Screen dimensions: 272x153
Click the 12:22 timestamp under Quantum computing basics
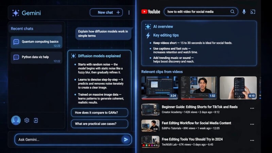click(x=57, y=46)
